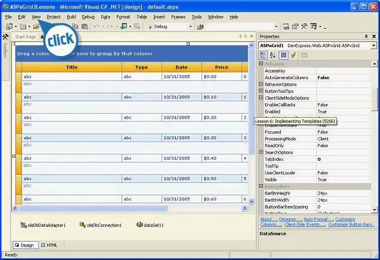Image resolution: width=380 pixels, height=260 pixels.
Task: Open the Window menu
Action: click(216, 17)
